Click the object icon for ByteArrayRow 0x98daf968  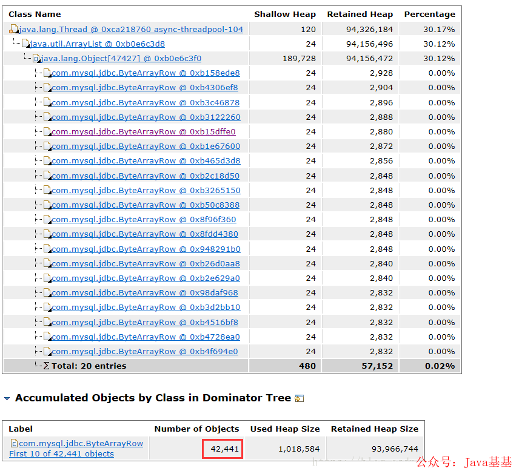47,292
